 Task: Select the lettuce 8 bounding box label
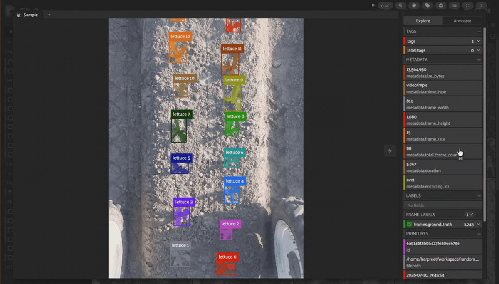coord(235,116)
